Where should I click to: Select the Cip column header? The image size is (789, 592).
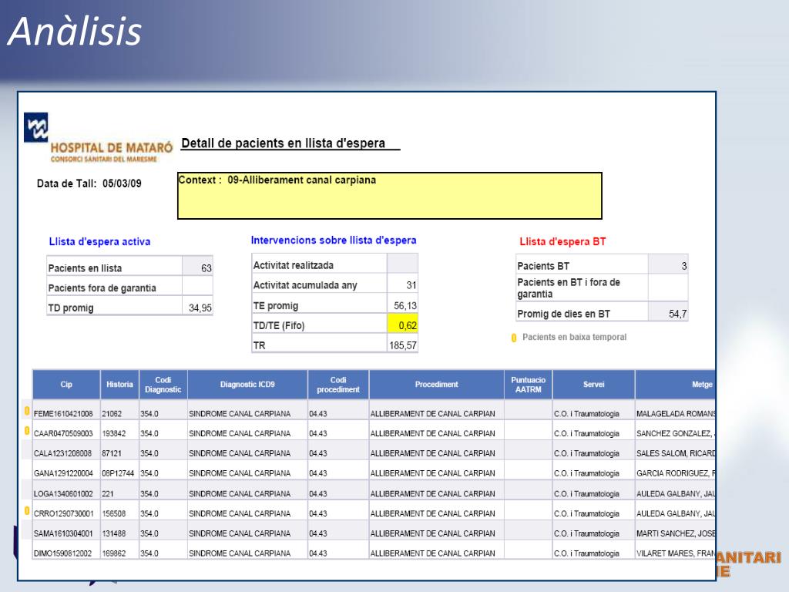(x=66, y=384)
